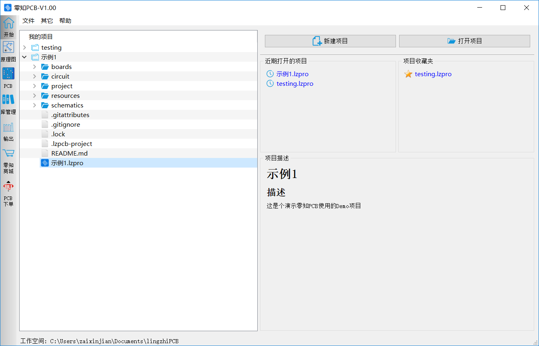
Task: Click the .lzpcb-project file icon
Action: click(x=45, y=144)
